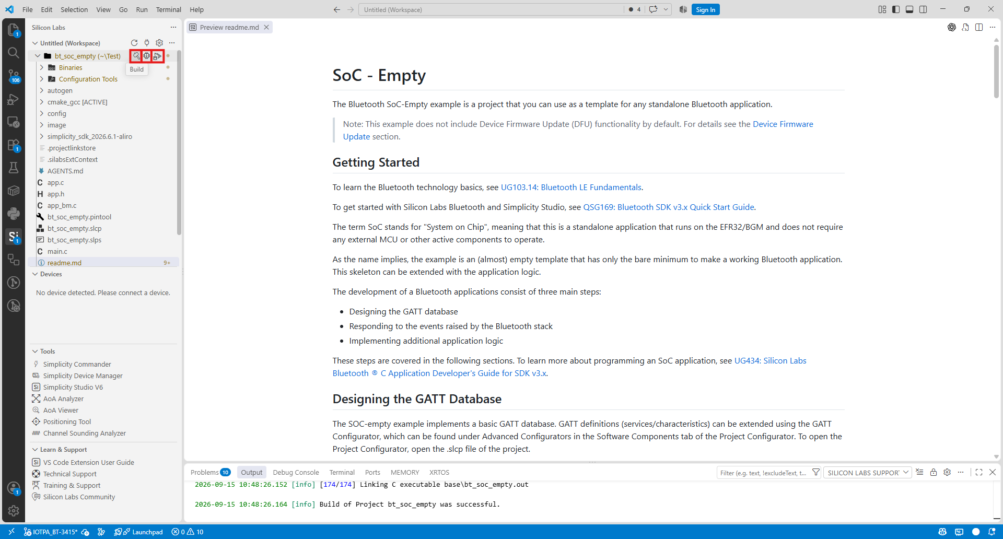Switch to the Problems tab
Viewport: 1003px width, 539px height.
tap(211, 472)
